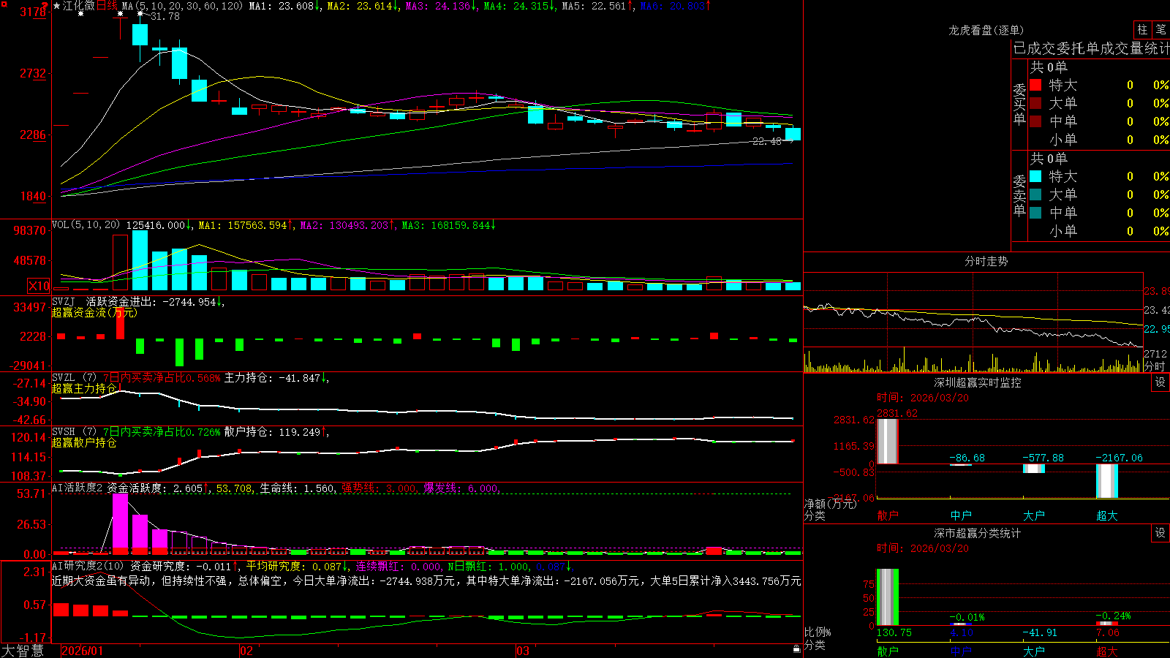Image resolution: width=1170 pixels, height=658 pixels.
Task: Click the first info marker star on the K-line chart
Action: (80, 13)
